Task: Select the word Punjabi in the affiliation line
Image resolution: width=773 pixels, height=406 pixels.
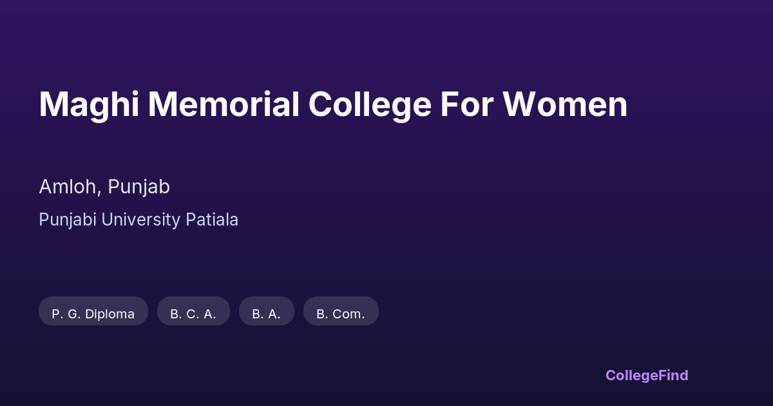Action: (66, 220)
